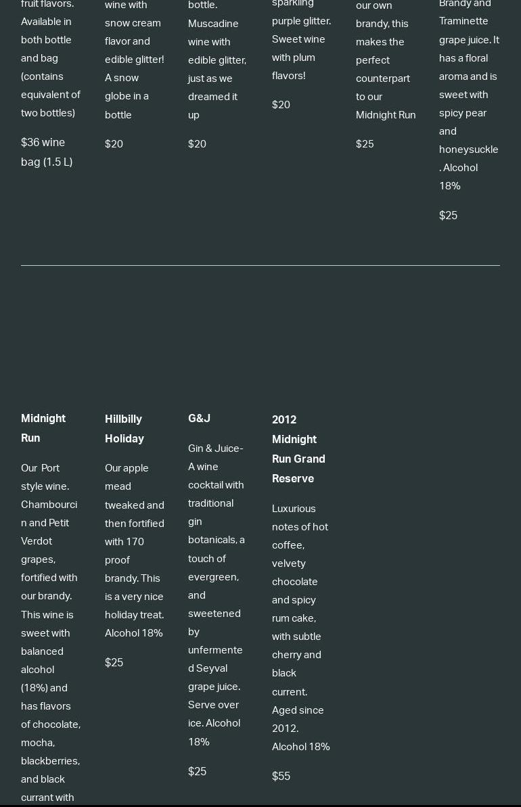Viewport: 521px width, 807px height.
Task: Select the Hillbilly Holiday heading
Action: [x=124, y=429]
